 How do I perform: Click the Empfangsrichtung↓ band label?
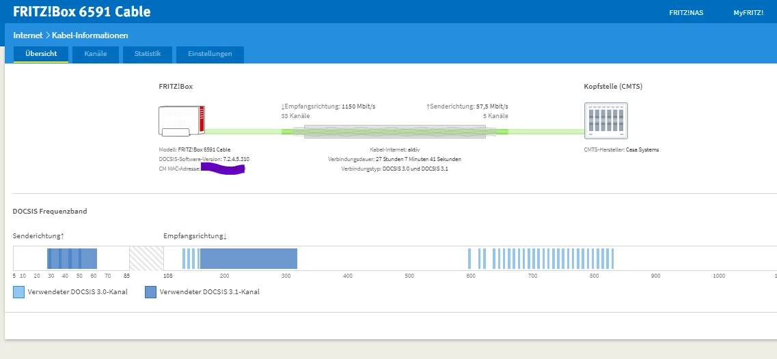click(195, 236)
